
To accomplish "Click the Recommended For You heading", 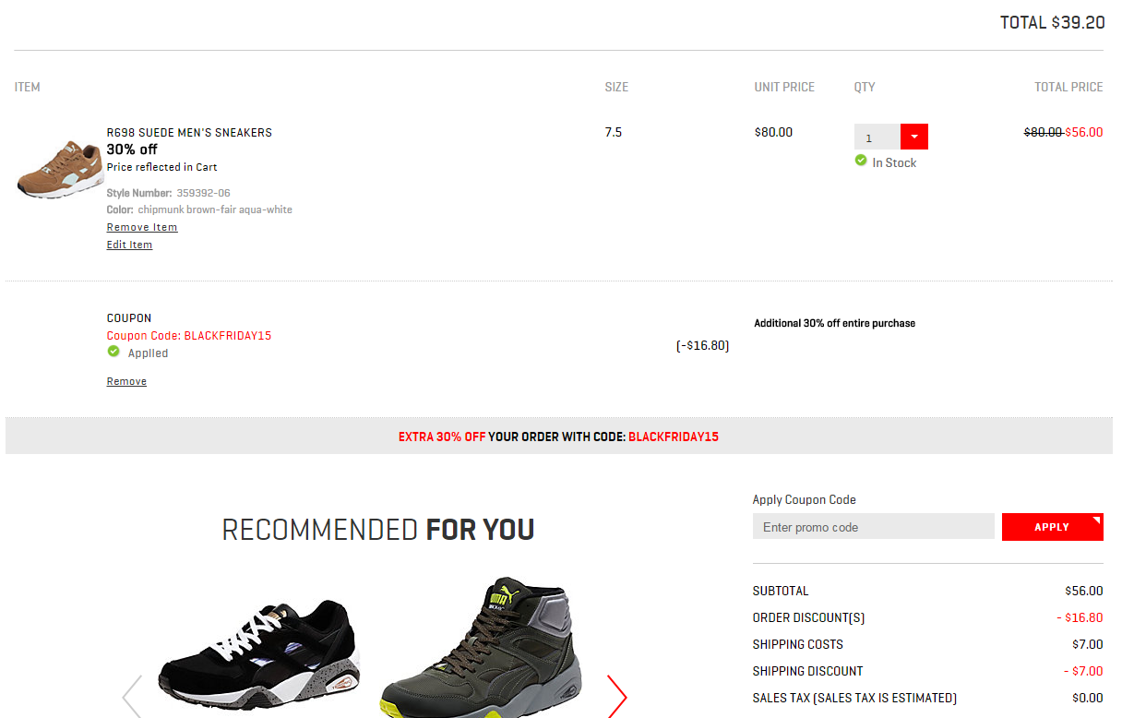I will 378,530.
